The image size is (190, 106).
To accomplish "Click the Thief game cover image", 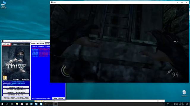I will [16, 62].
